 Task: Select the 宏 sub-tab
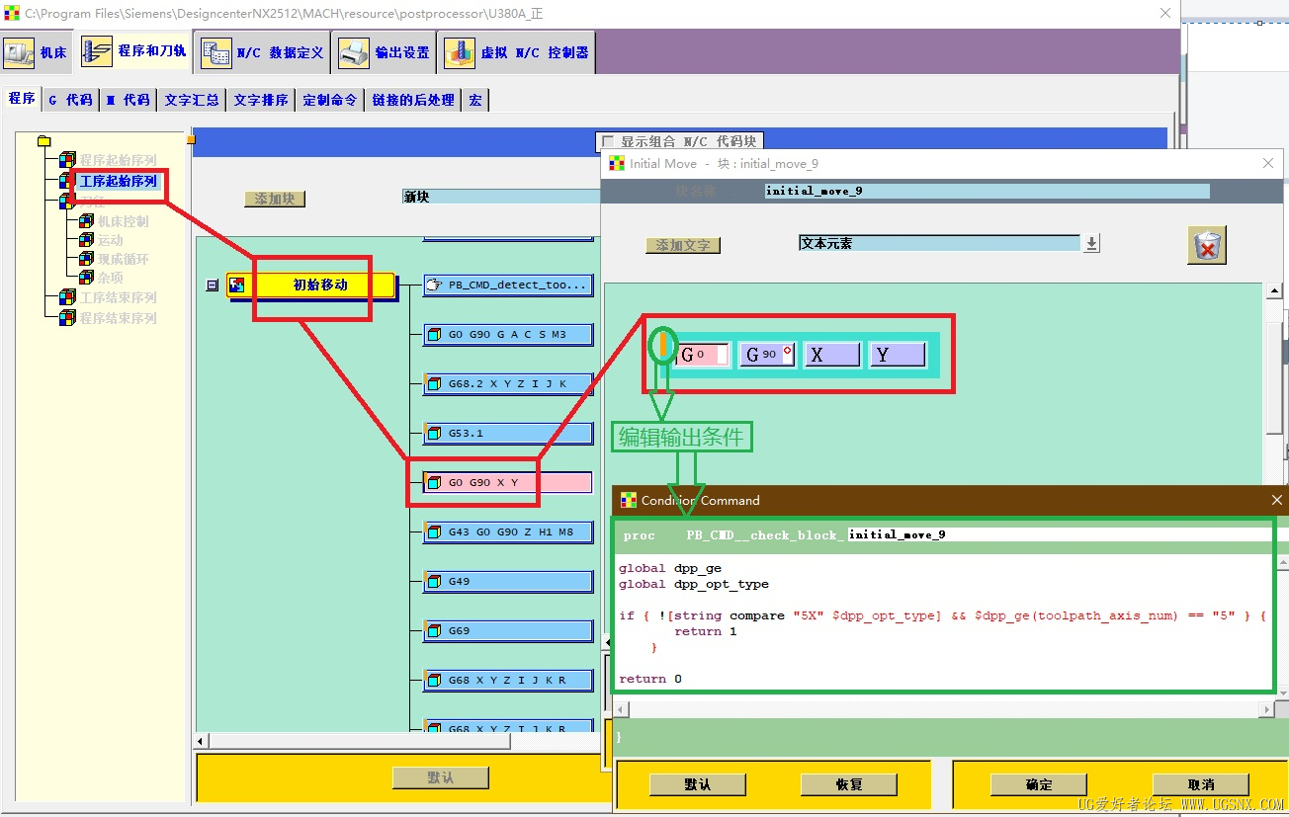(x=475, y=100)
